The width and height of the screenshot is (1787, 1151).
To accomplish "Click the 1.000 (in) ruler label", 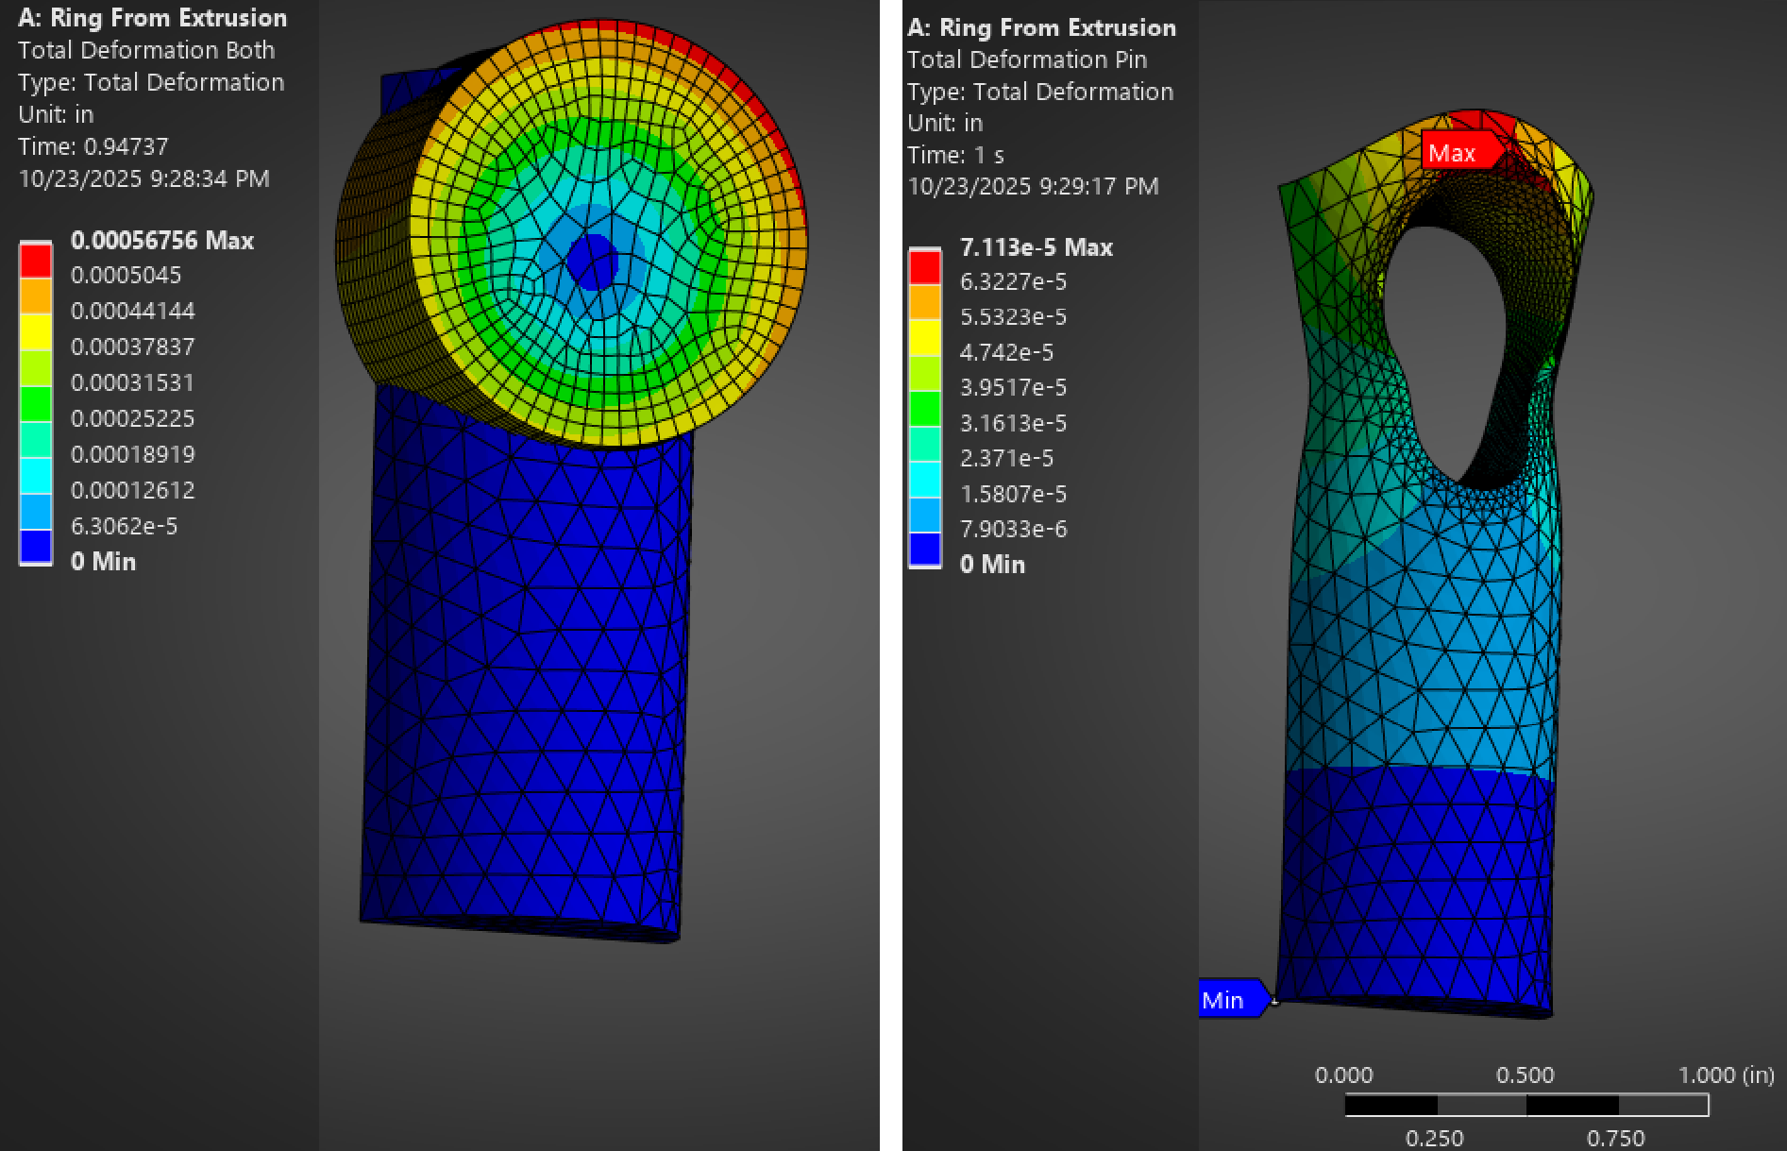I will [1725, 1075].
